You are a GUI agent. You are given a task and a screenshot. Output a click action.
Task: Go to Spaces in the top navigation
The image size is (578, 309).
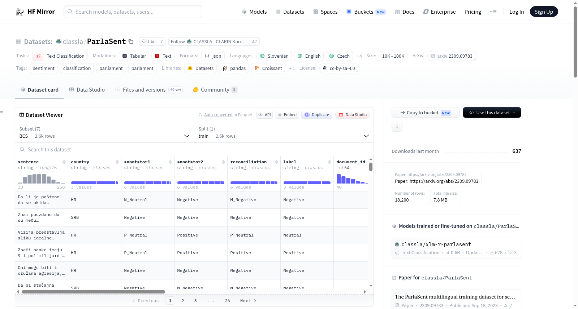coord(325,12)
